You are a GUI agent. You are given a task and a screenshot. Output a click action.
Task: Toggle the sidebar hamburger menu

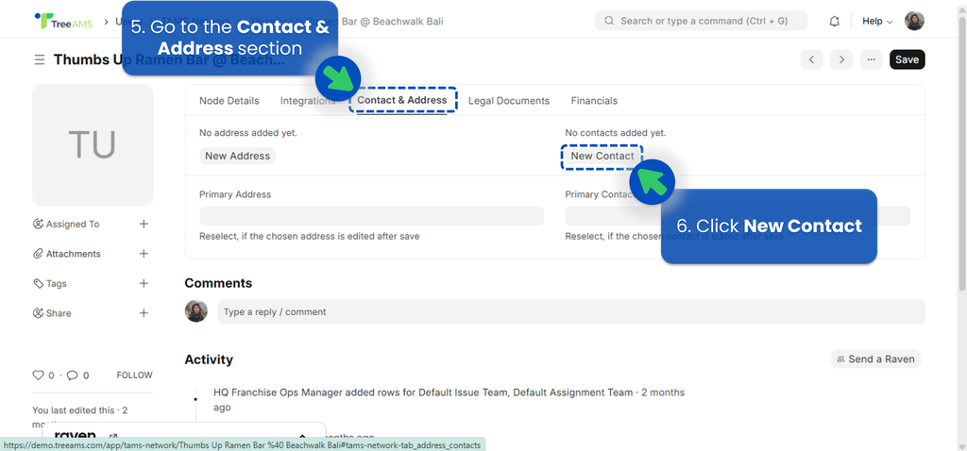[40, 59]
